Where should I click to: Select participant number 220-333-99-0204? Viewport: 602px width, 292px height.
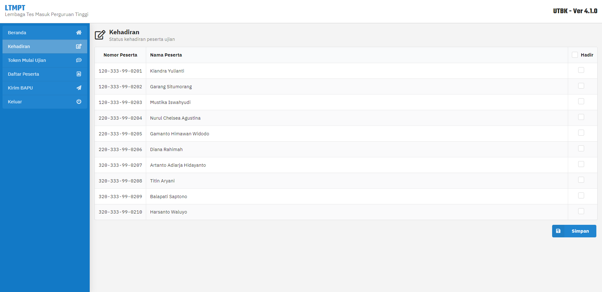[120, 118]
